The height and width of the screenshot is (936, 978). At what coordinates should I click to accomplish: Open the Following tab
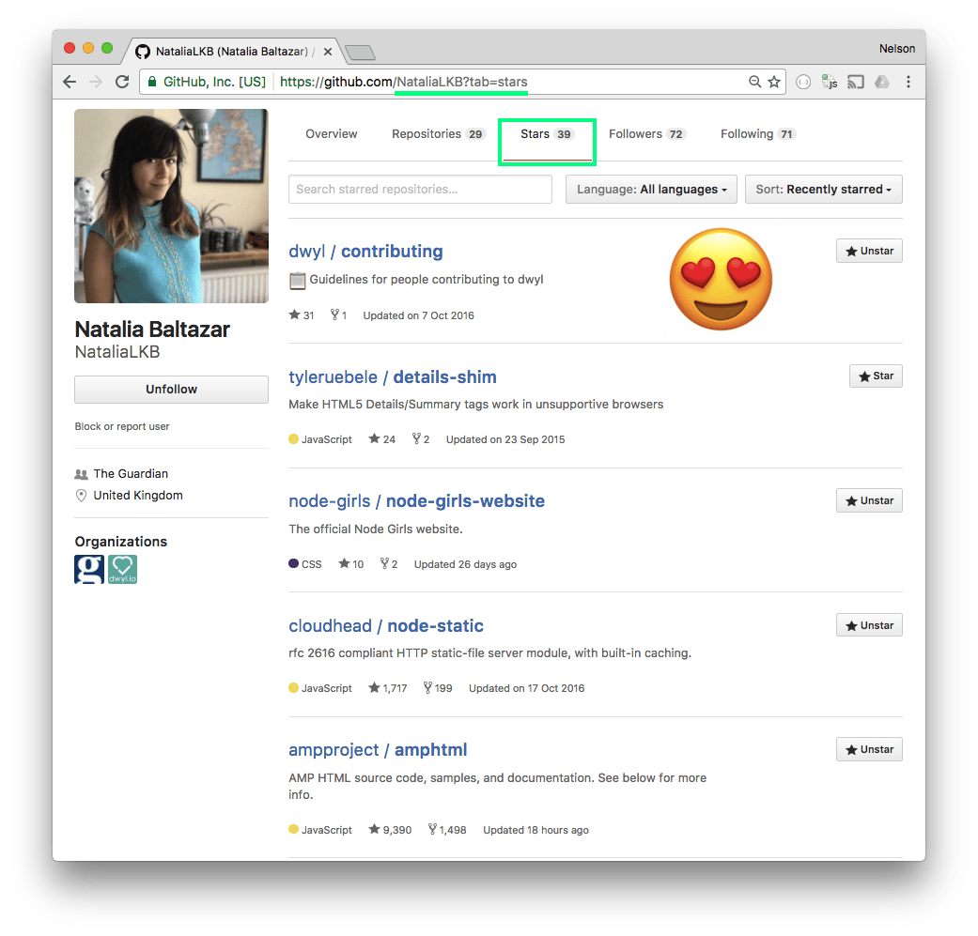758,134
